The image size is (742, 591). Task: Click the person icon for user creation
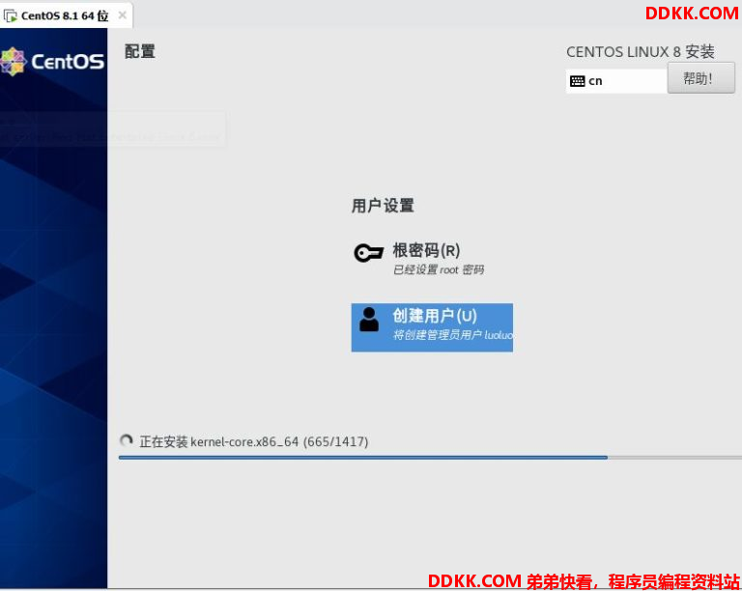coord(369,320)
